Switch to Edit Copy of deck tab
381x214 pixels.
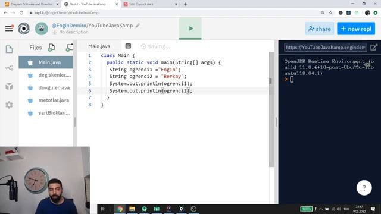pos(151,4)
